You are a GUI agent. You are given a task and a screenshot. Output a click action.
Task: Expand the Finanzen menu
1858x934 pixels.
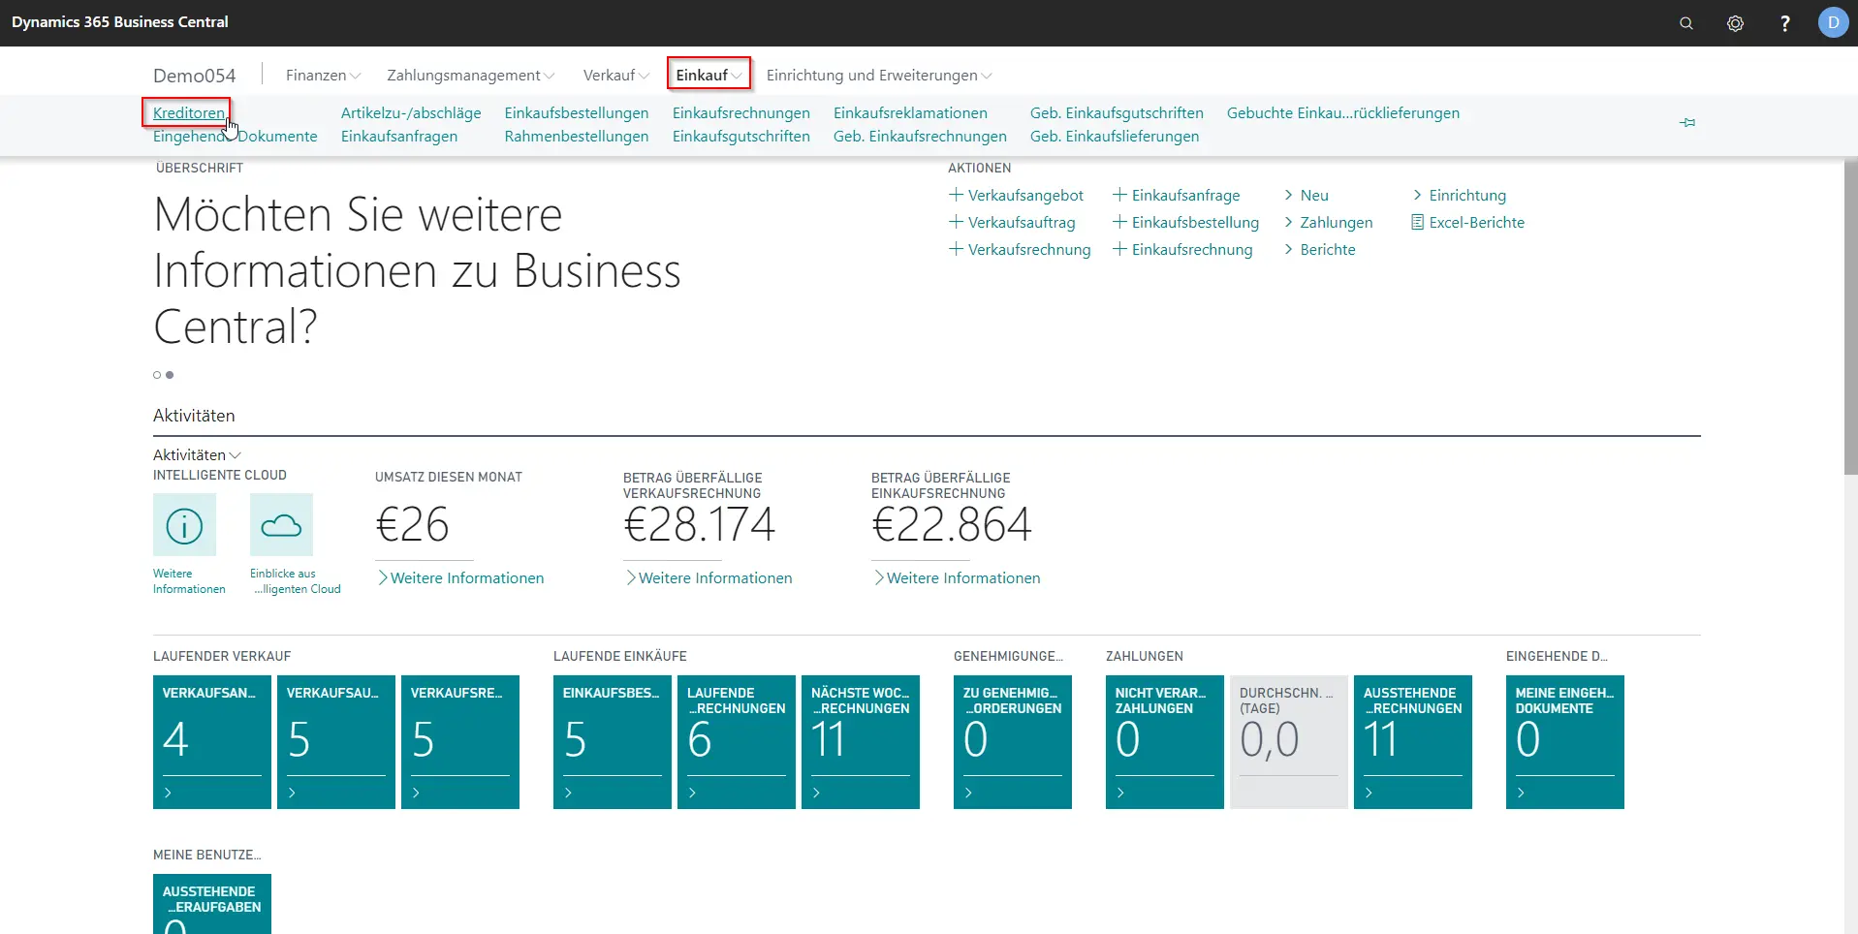click(323, 76)
